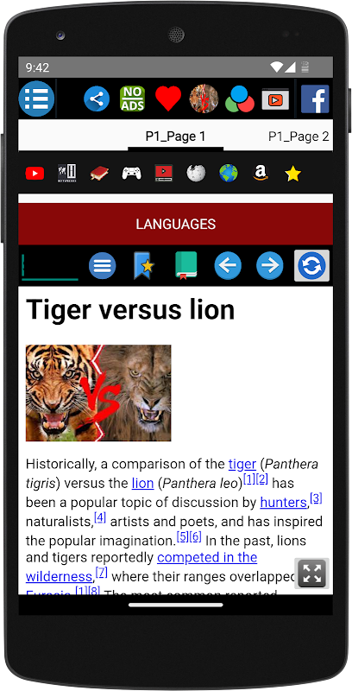Viewport: 352px width, 691px height.
Task: Reload the page with the refresh button
Action: tap(311, 266)
